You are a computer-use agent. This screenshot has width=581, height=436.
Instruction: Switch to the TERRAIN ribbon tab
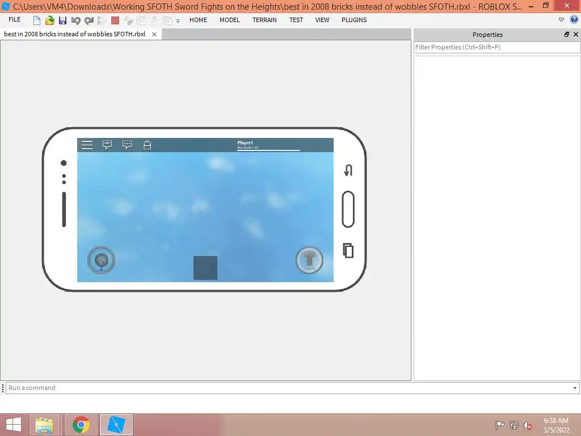coord(264,20)
